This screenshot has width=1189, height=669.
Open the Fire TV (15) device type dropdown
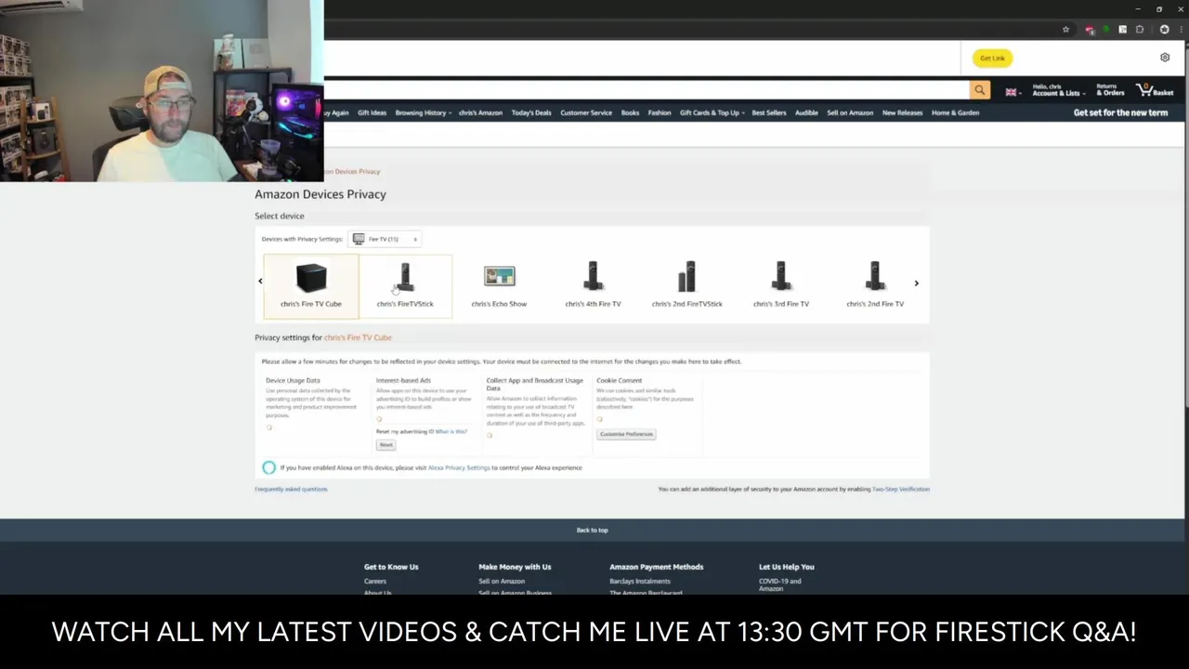[385, 239]
